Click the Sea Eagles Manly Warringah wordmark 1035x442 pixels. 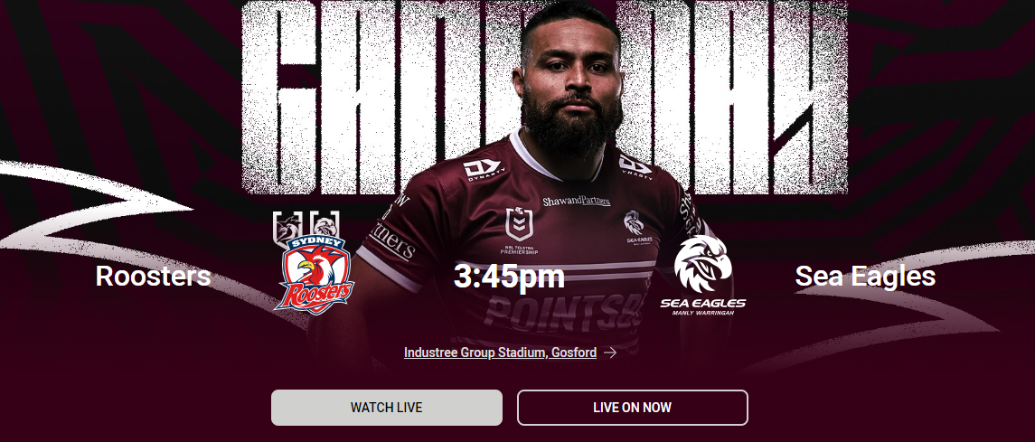pos(703,306)
